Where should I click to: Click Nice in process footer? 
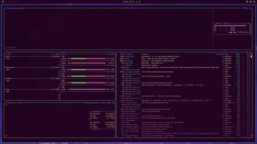pos(163,138)
